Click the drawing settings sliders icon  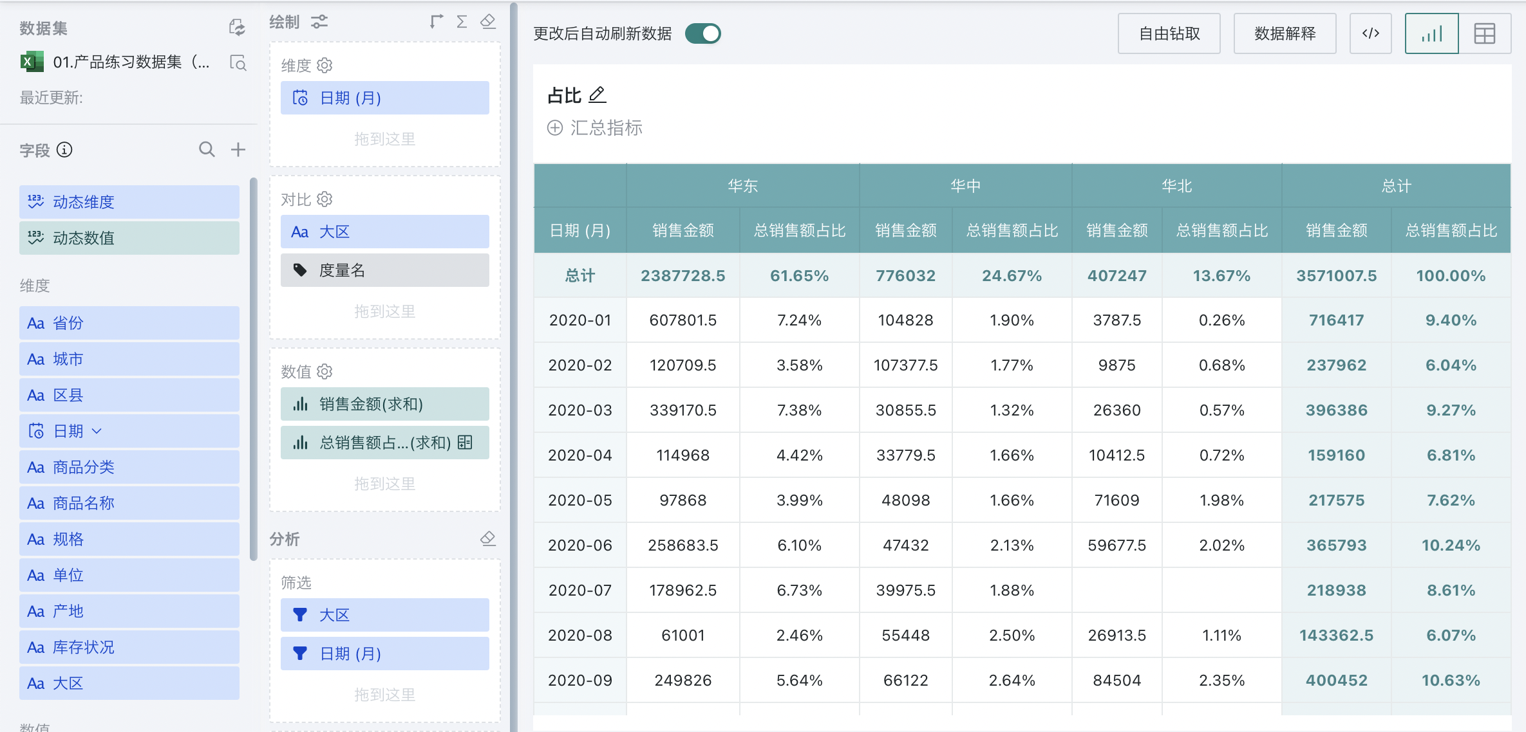319,22
